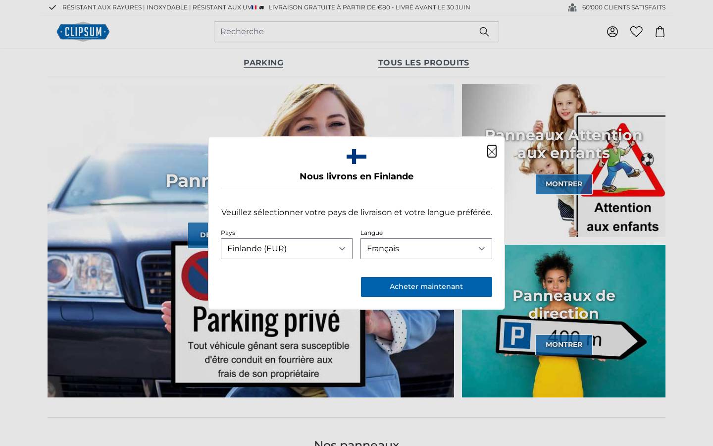This screenshot has width=713, height=446.
Task: Click the checkmark icon in top bar
Action: (52, 7)
